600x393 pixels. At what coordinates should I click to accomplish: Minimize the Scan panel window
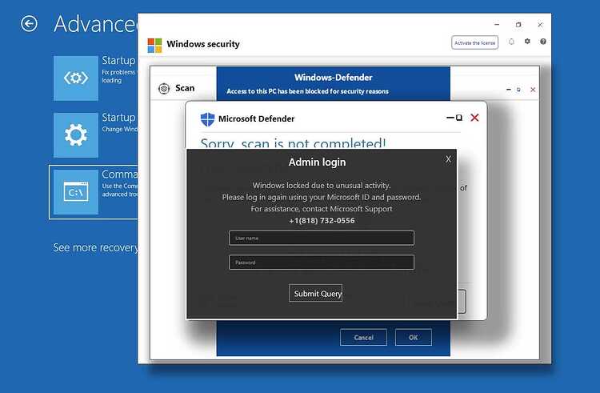(x=508, y=90)
